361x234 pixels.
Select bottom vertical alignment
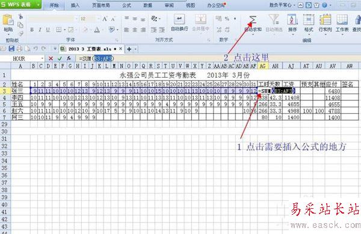[x=143, y=19]
